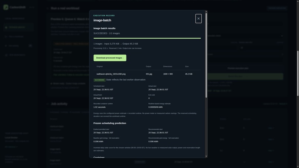Click the SUCCEEDED status badge
Viewport: 299px width, 168px height.
99,80
